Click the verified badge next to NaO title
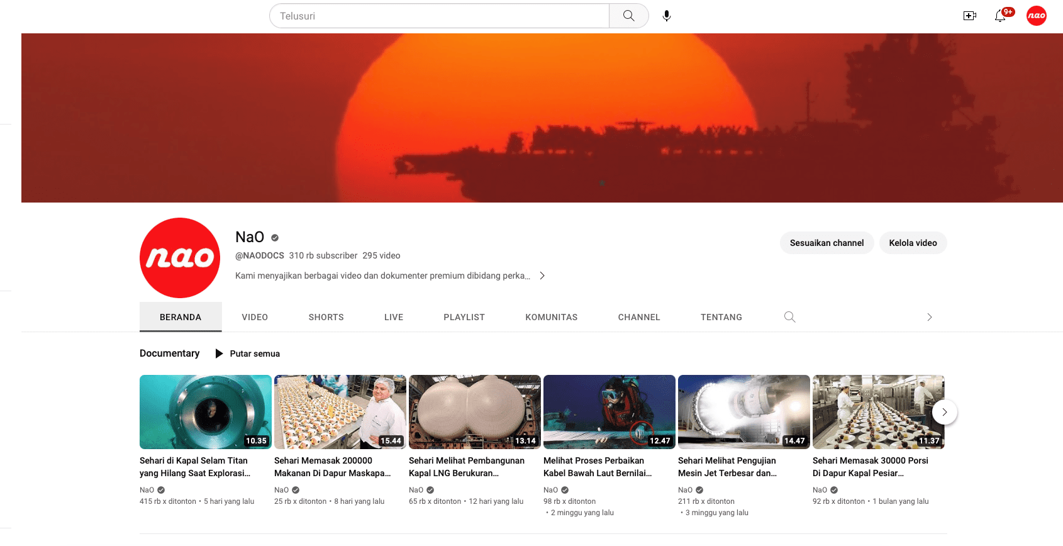This screenshot has width=1063, height=546. click(x=275, y=238)
